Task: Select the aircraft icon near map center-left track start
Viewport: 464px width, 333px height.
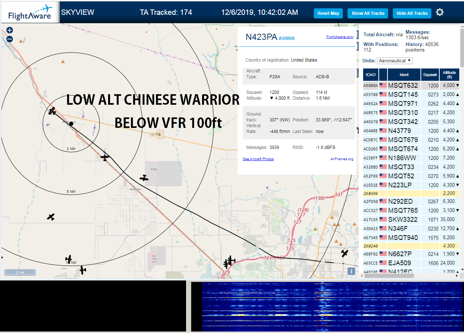Action: click(52, 111)
